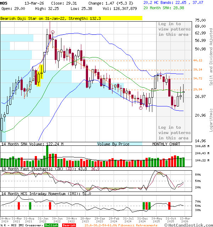213x227 pixels.
Task: Select the MONTHLY CHART label
Action: 166,144
